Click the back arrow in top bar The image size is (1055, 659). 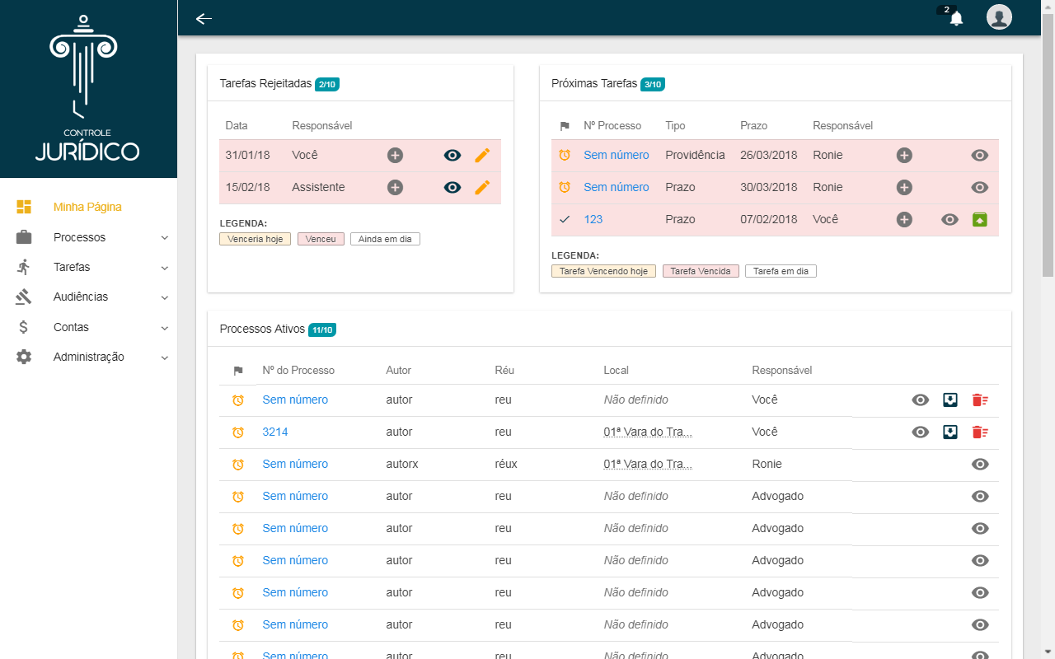coord(204,18)
